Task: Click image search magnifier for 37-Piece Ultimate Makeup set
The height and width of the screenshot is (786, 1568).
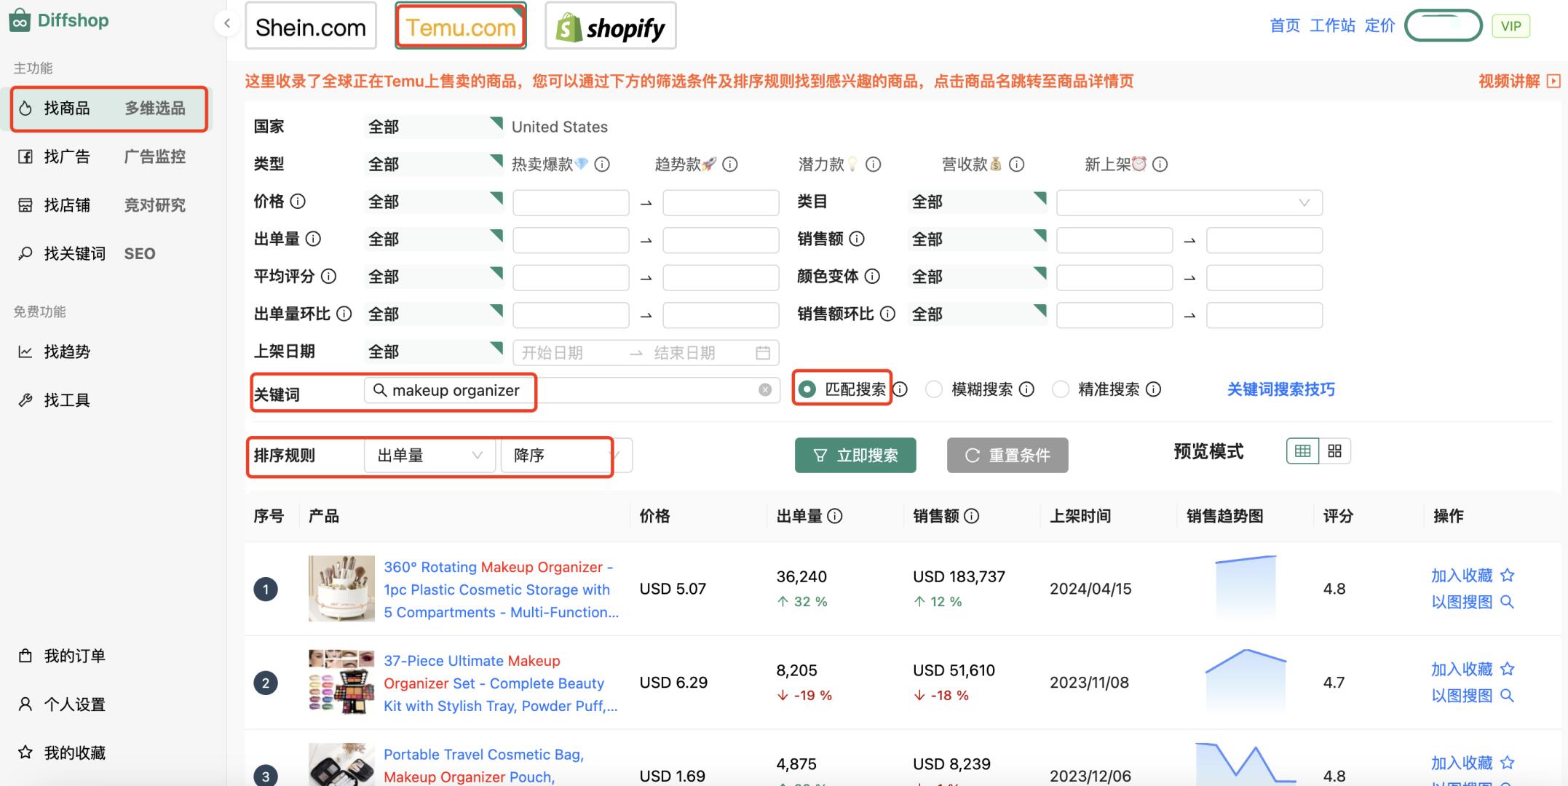Action: click(1508, 696)
